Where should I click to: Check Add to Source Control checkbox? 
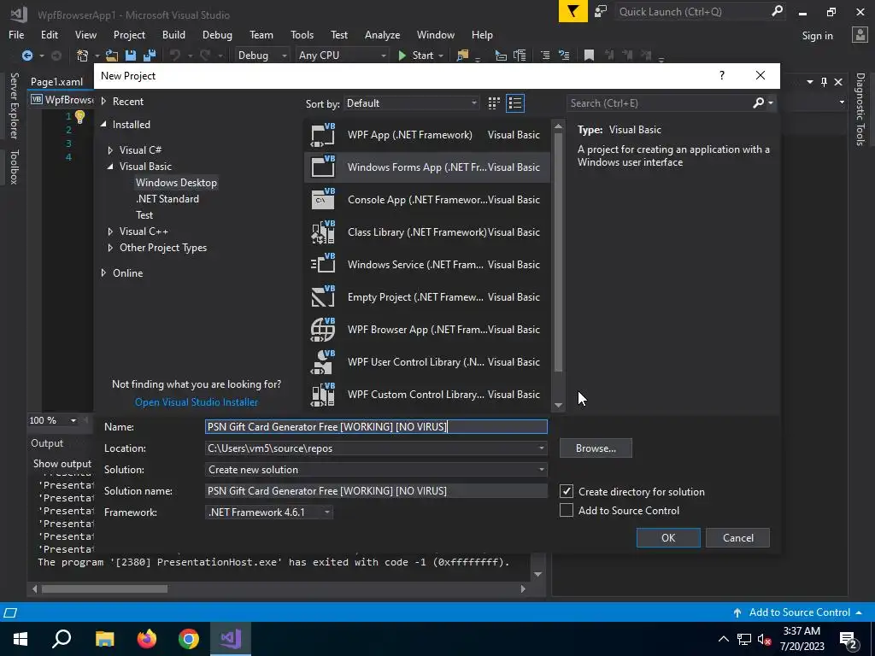click(x=567, y=510)
